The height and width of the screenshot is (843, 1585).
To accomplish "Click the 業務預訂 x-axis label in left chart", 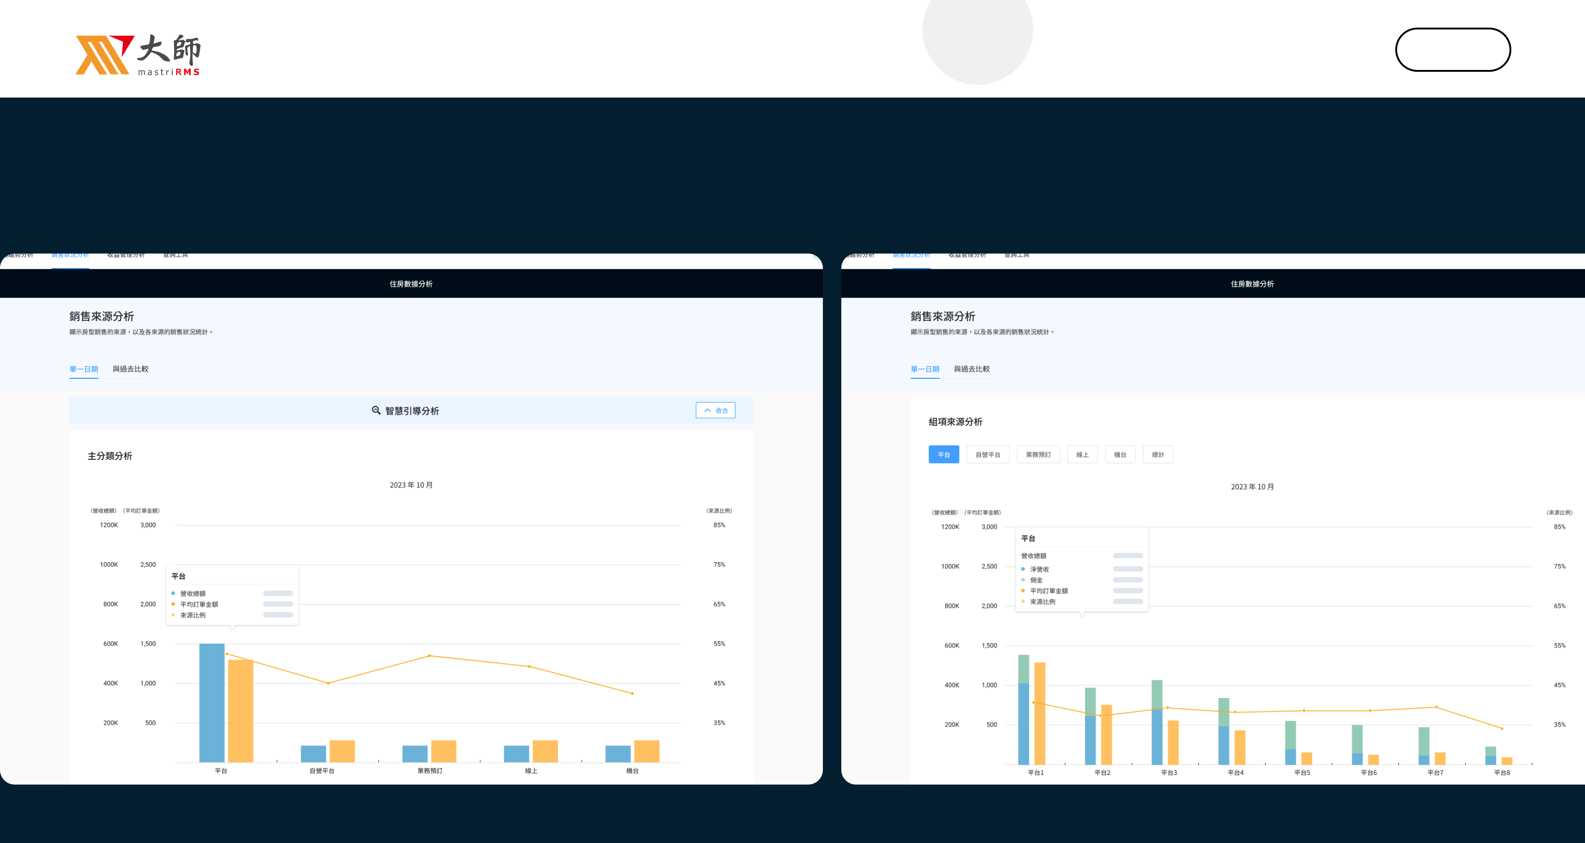I will (430, 771).
